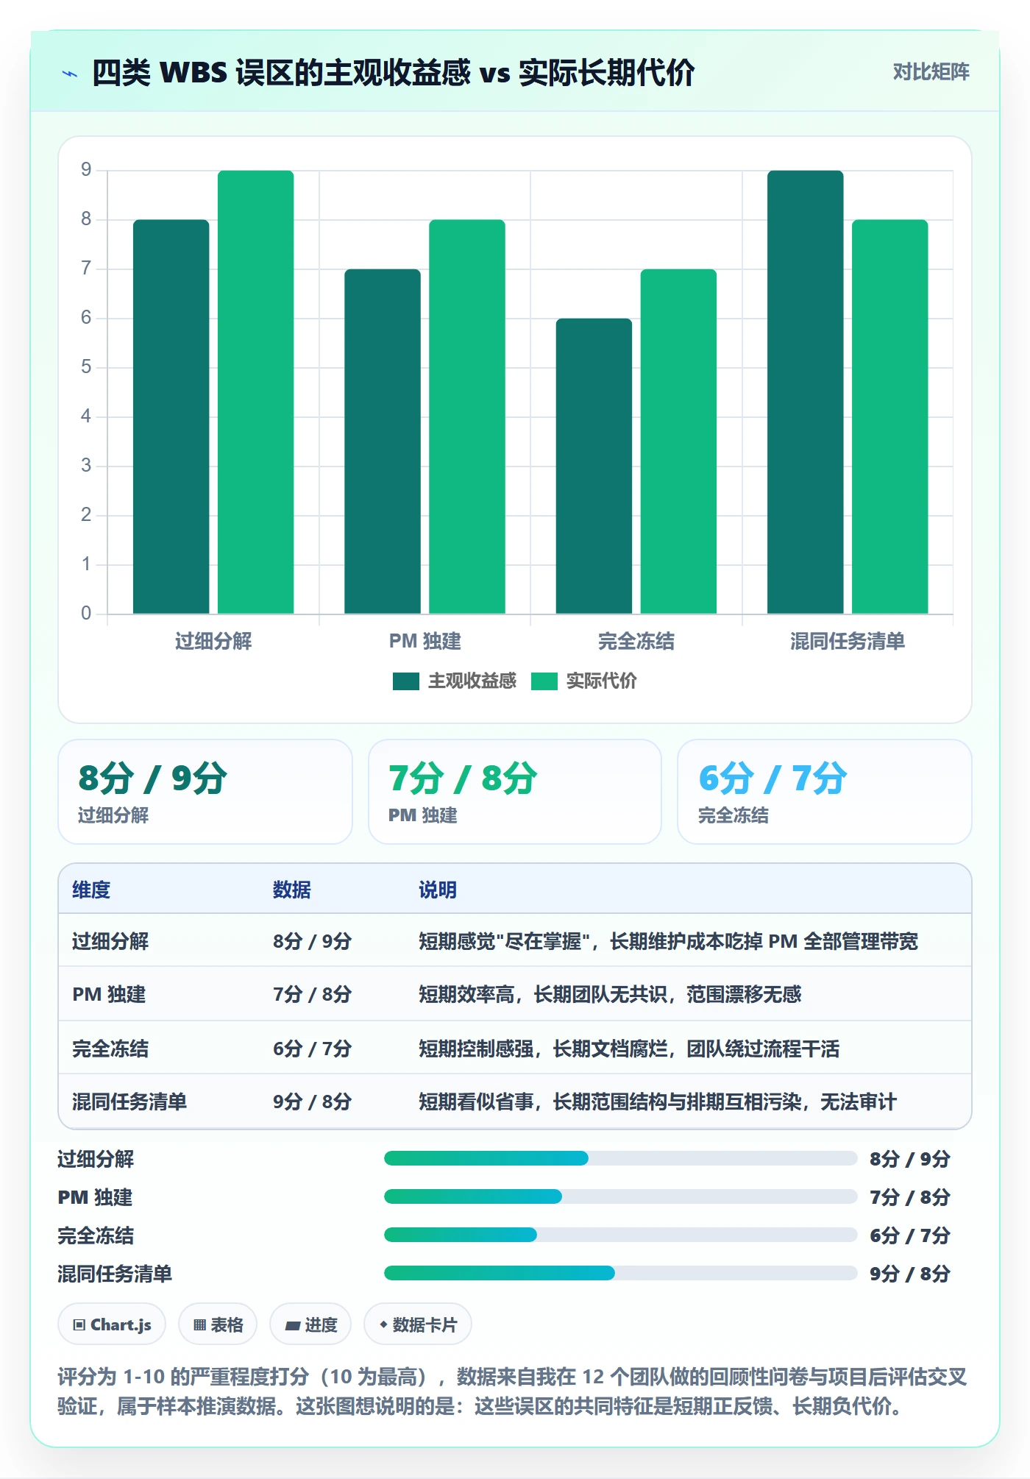The height and width of the screenshot is (1479, 1030).
Task: Click the light 实际代价 bar for 混同任务清单
Action: click(x=890, y=416)
